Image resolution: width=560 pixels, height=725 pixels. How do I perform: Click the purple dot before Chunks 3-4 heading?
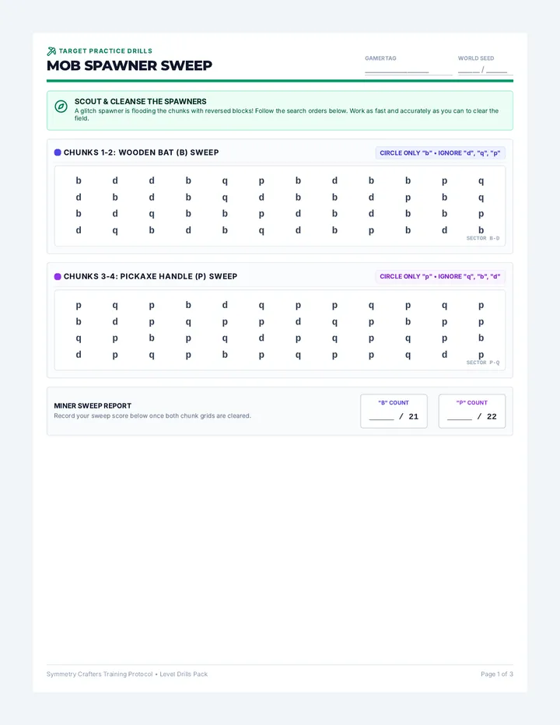pyautogui.click(x=58, y=276)
